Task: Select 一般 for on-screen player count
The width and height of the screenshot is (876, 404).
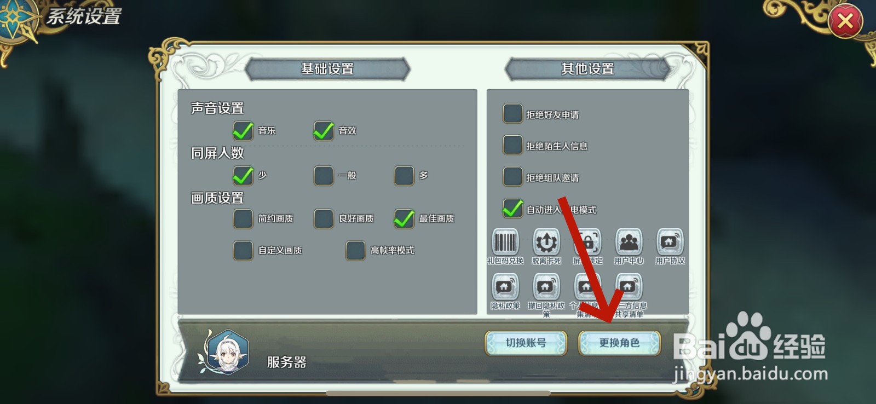Action: click(324, 176)
